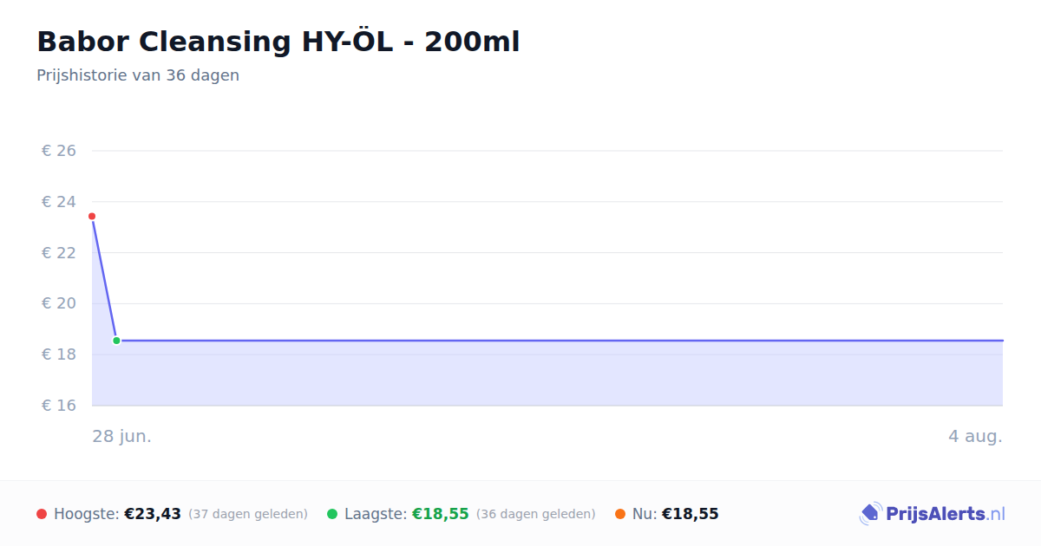Screen dimensions: 1041x546
Task: Click the € 22 axis label
Action: pos(59,253)
